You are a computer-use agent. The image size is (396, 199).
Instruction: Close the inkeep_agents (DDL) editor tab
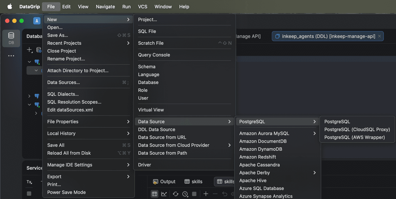(379, 36)
